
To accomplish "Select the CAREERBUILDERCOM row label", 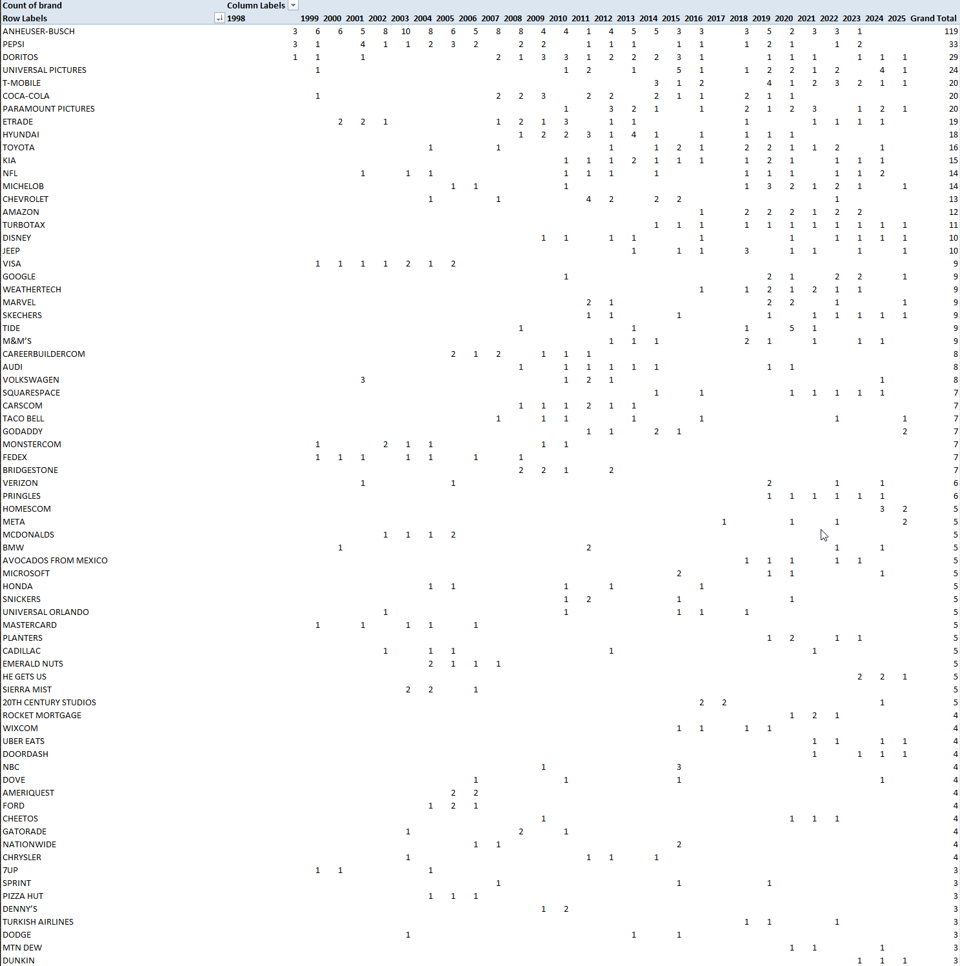I will point(44,354).
